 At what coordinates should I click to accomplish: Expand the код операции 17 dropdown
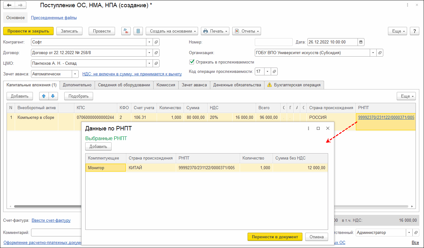[x=268, y=71]
